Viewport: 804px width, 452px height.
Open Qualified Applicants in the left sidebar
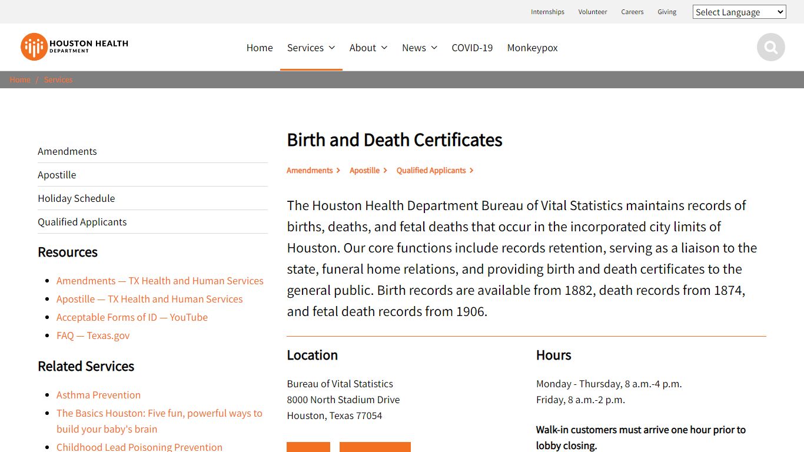(x=152, y=222)
